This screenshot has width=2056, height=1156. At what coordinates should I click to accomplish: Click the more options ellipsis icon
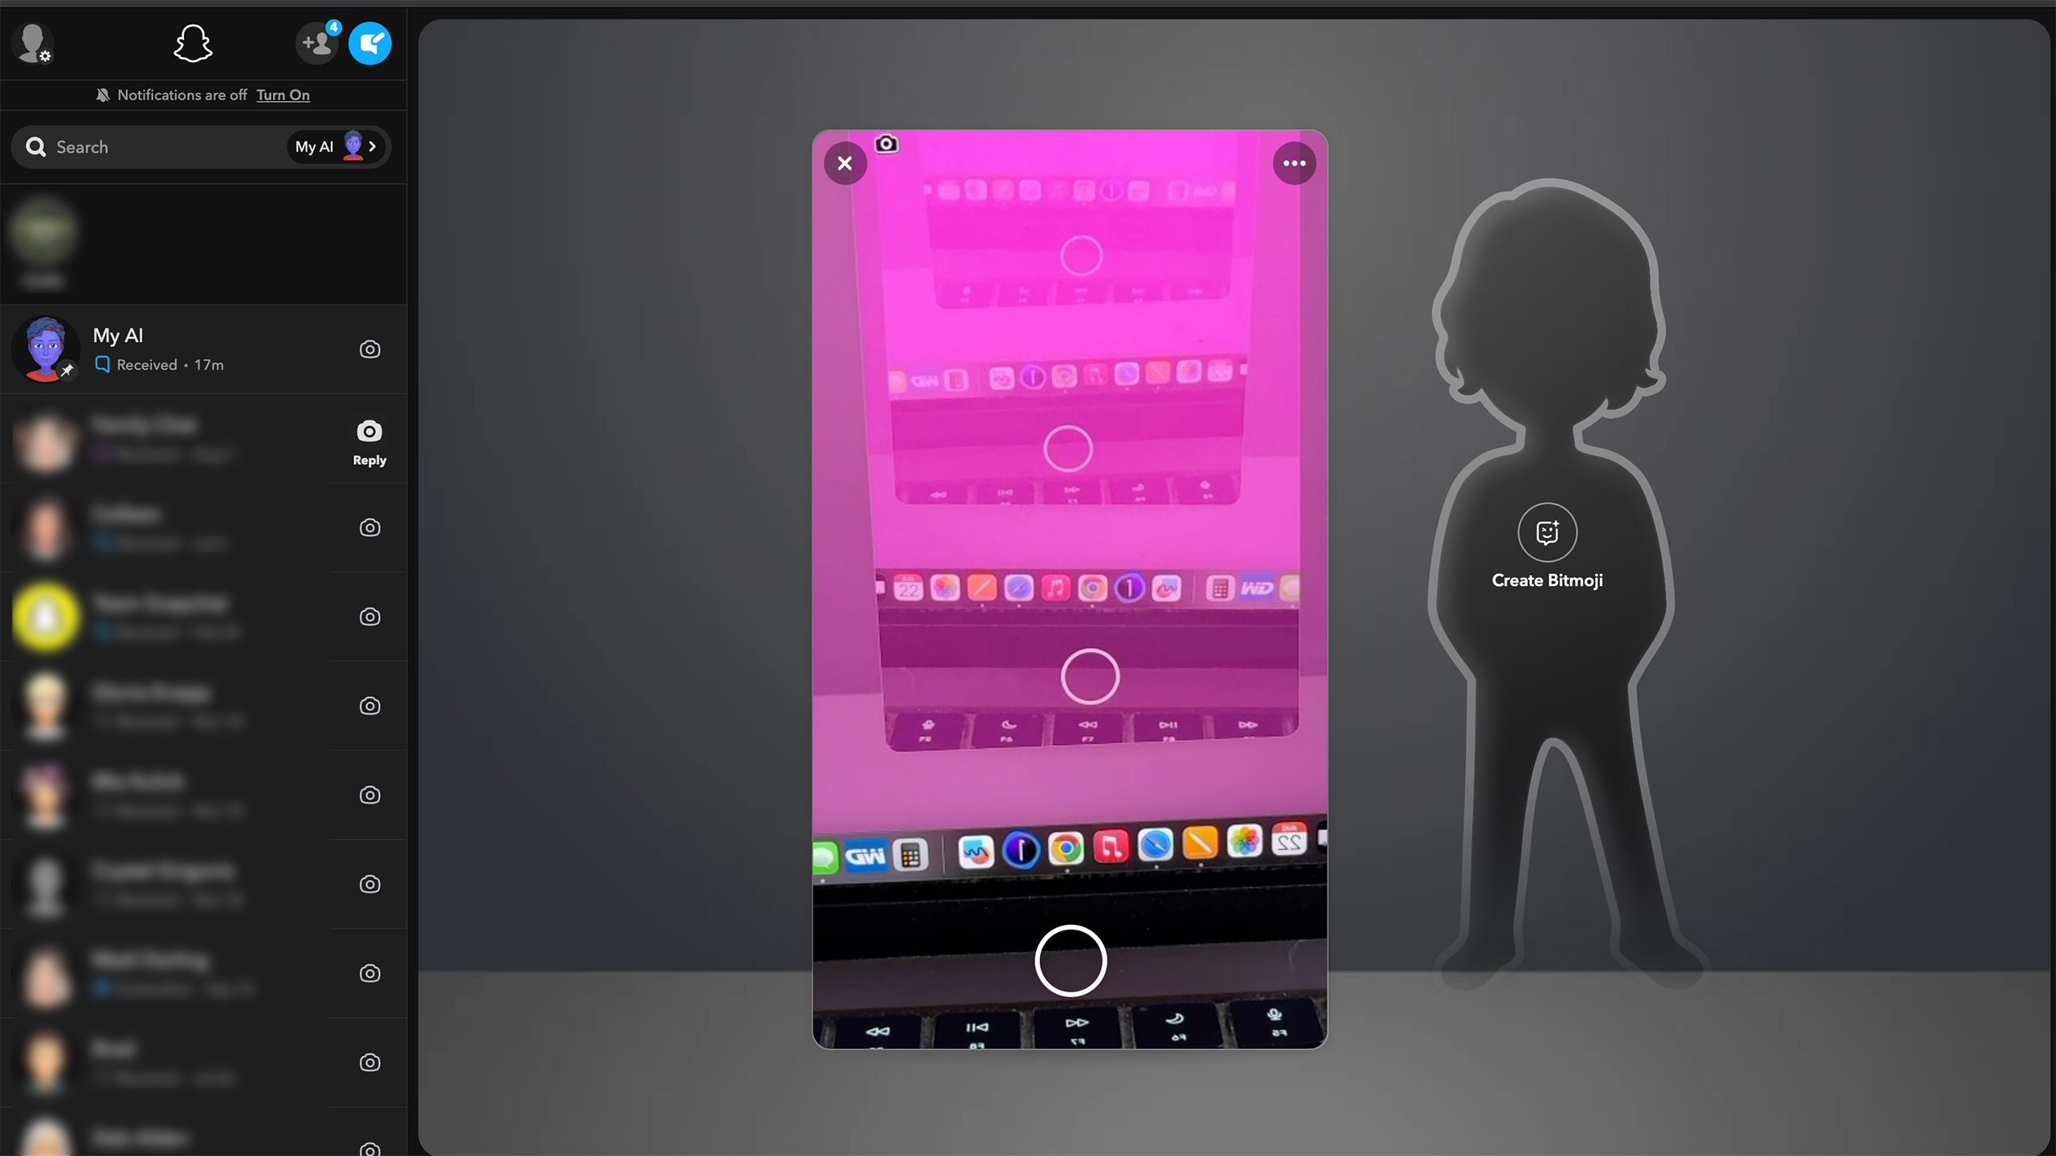[1294, 162]
